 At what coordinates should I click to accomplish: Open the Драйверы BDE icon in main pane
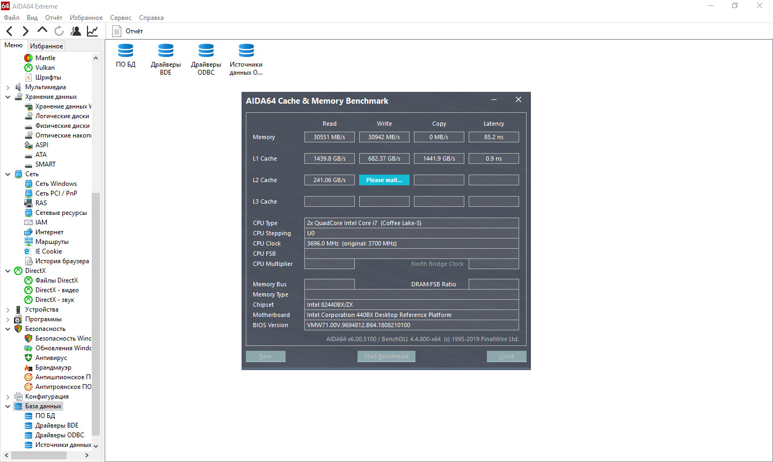[166, 60]
